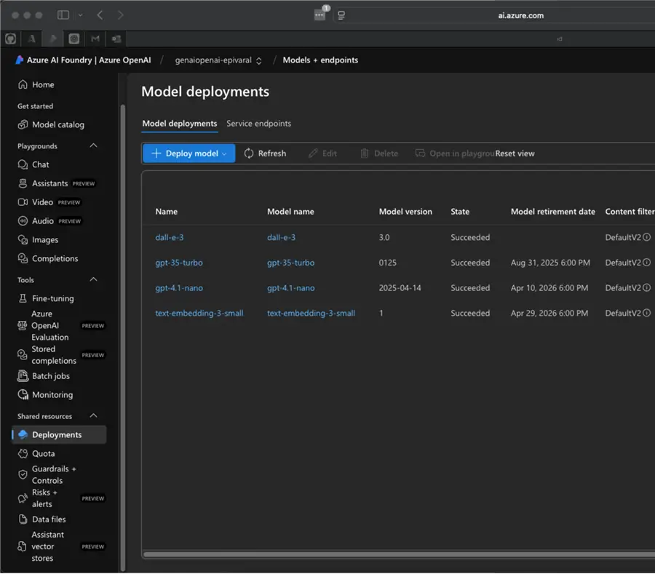Click the Refresh toolbar button
The height and width of the screenshot is (574, 655).
[x=265, y=154]
